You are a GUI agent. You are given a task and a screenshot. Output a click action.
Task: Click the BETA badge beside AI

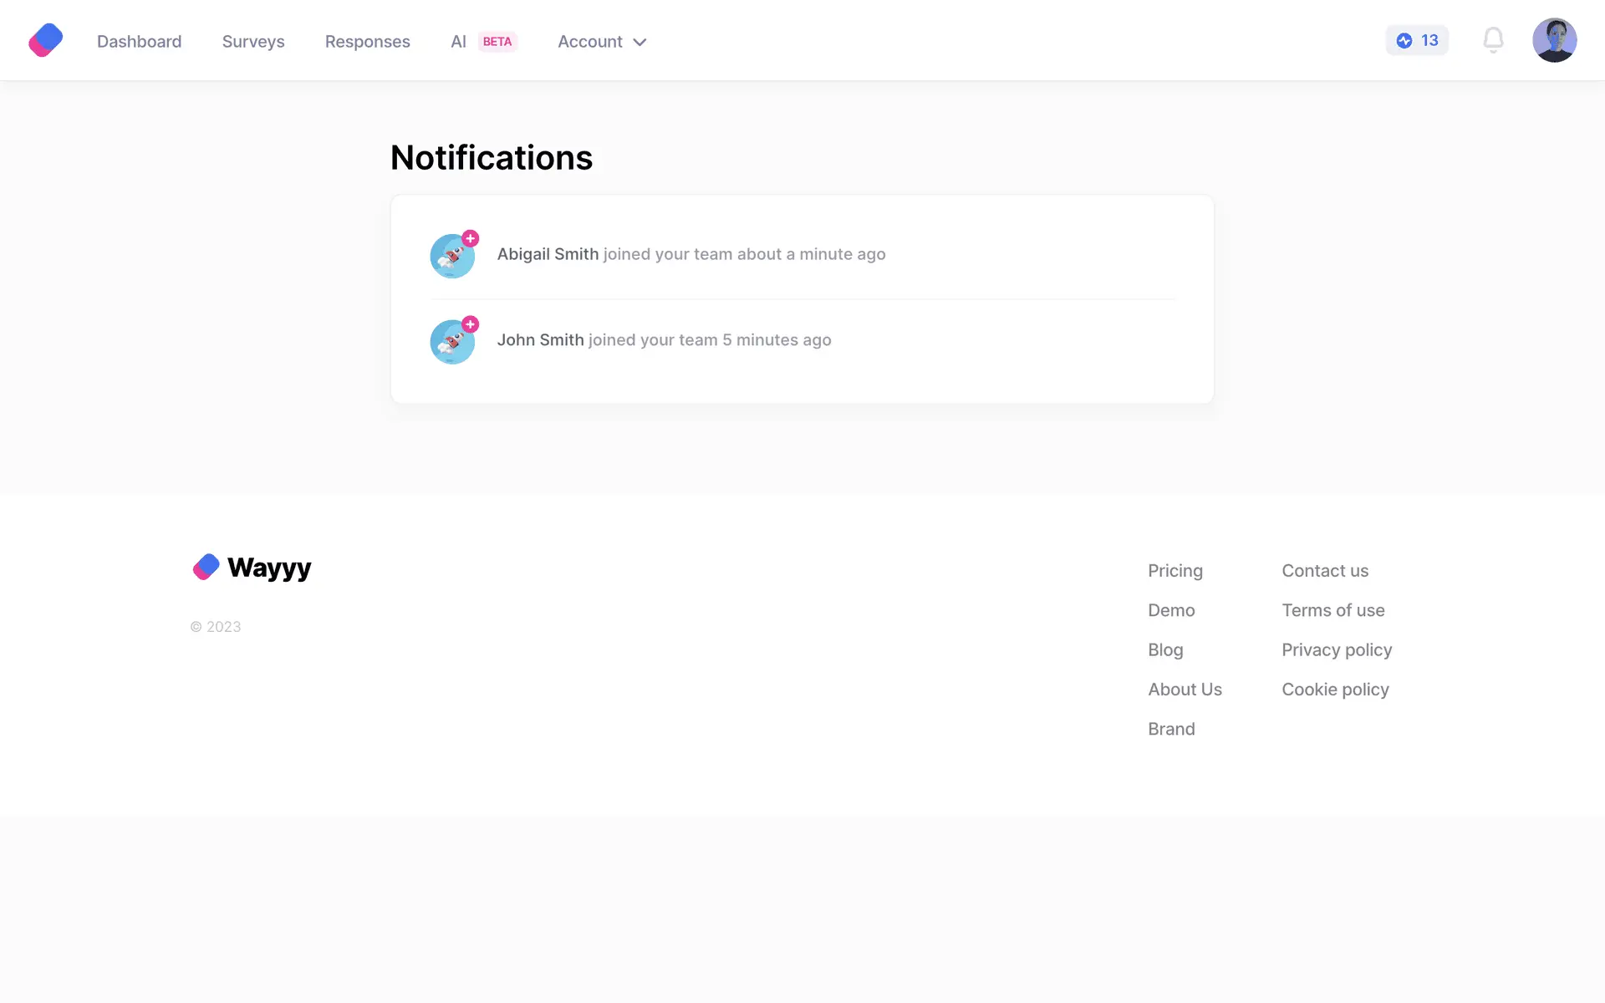[x=497, y=42]
